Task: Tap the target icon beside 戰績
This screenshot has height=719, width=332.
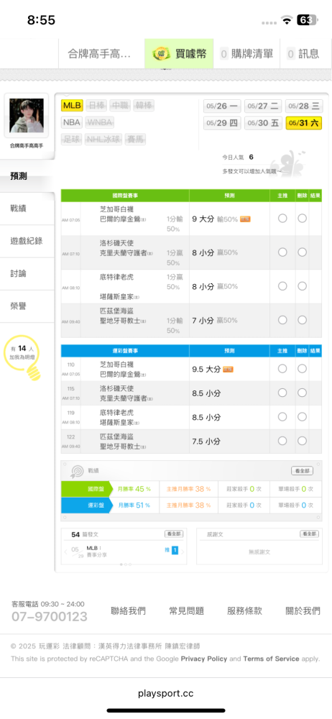Action: pyautogui.click(x=76, y=471)
